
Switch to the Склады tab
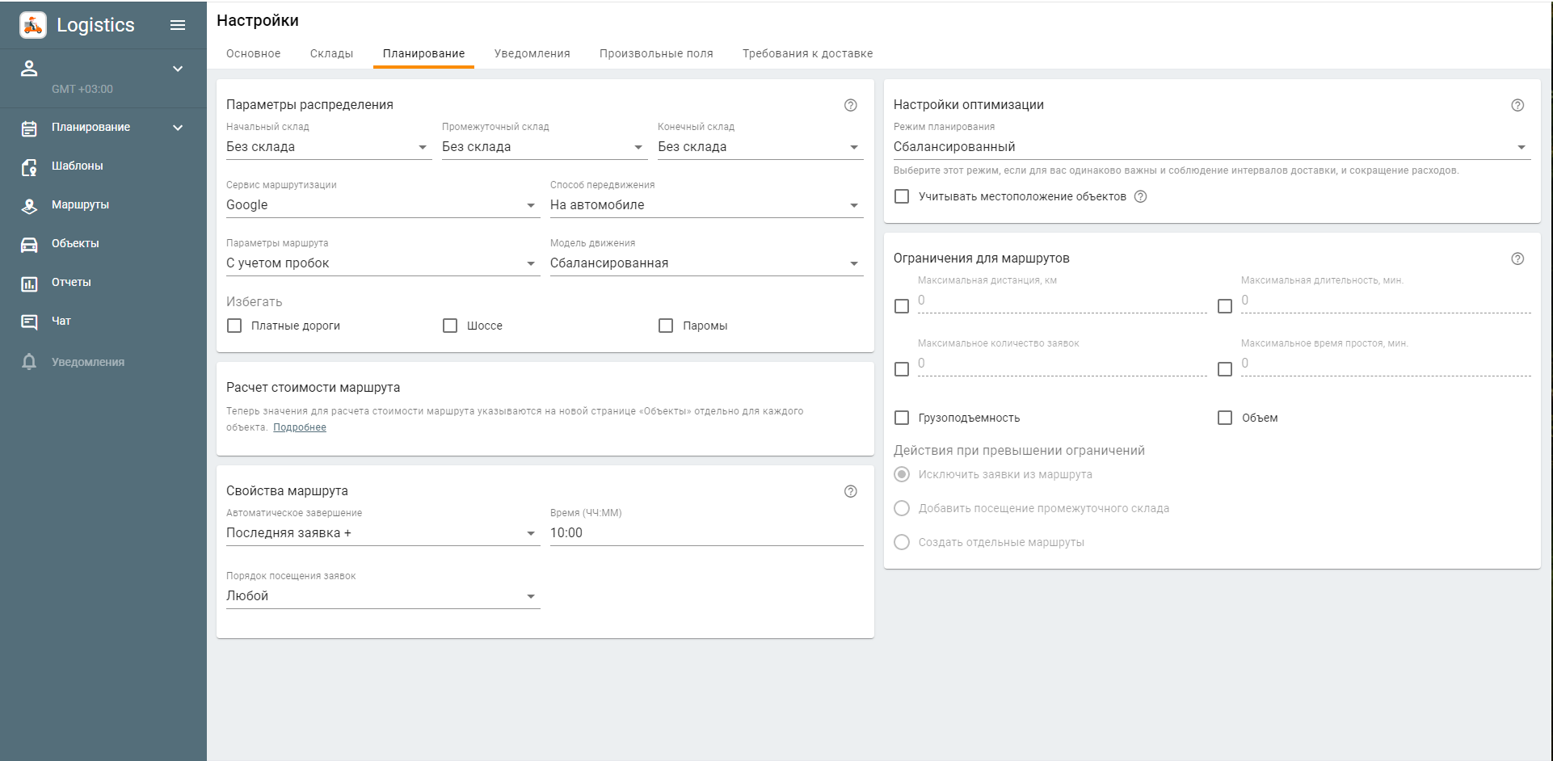[331, 53]
